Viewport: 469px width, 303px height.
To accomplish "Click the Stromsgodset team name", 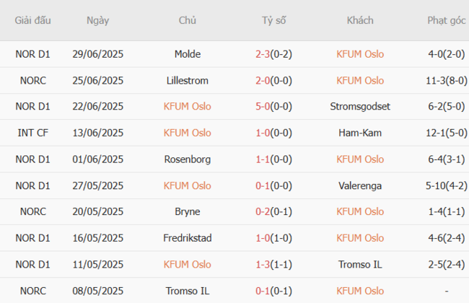I will tap(360, 107).
